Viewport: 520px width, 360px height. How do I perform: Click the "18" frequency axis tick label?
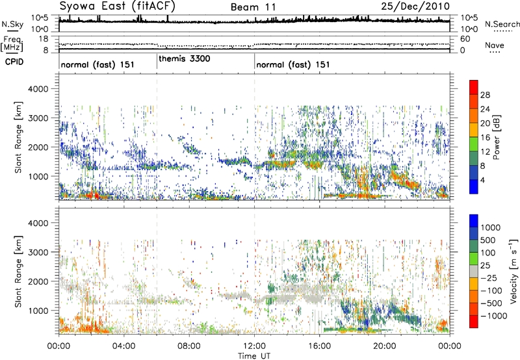click(x=44, y=39)
